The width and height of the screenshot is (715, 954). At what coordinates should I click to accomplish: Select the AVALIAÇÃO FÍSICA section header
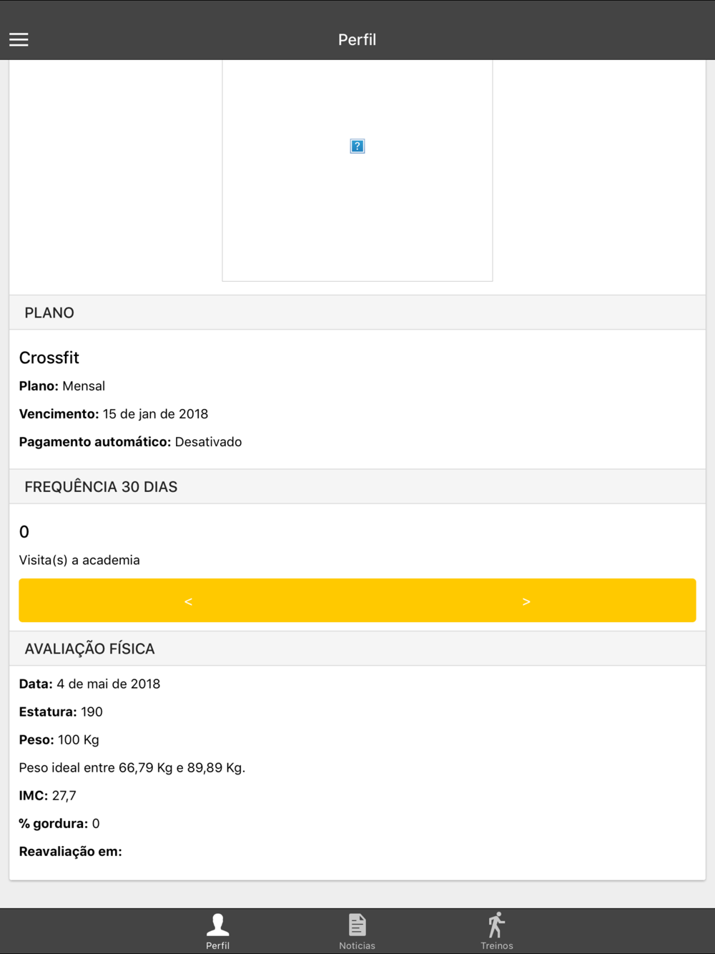[89, 649]
